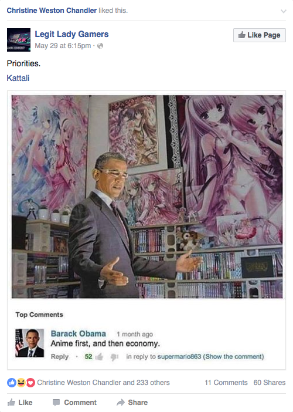Click the Legit Lady Gamers page avatar
This screenshot has width=293, height=412.
[19, 40]
